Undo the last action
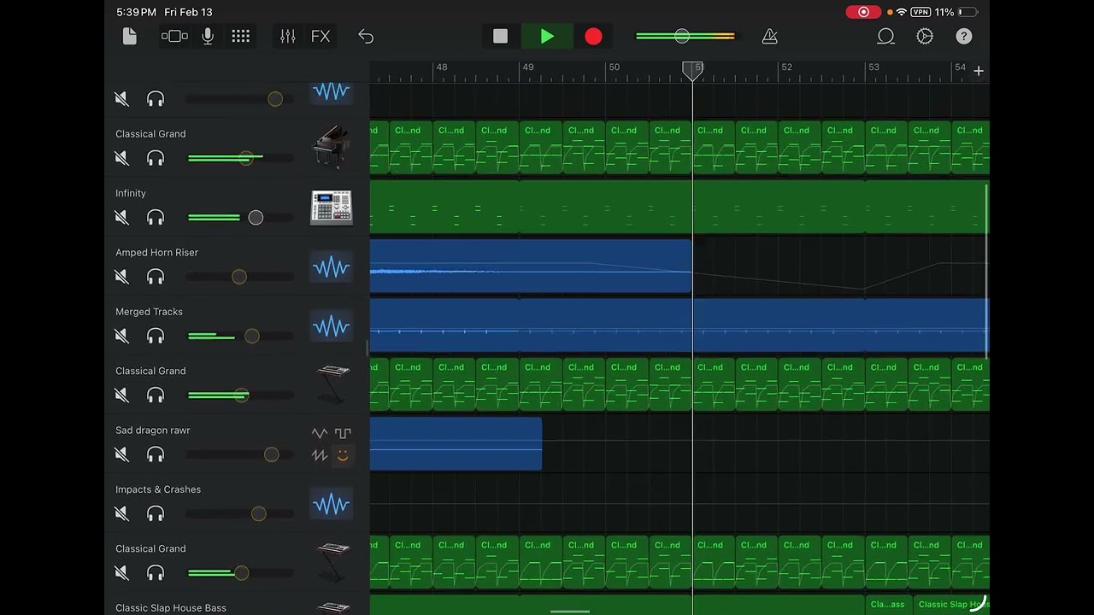 366,36
